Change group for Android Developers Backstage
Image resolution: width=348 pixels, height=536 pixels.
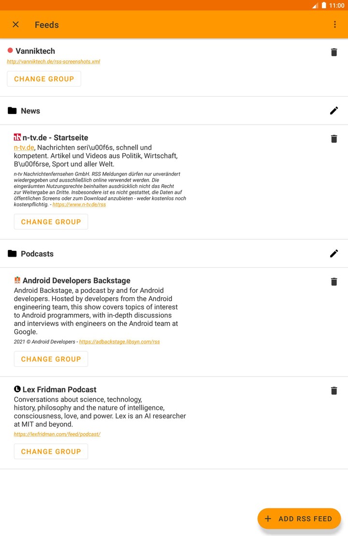pos(51,359)
